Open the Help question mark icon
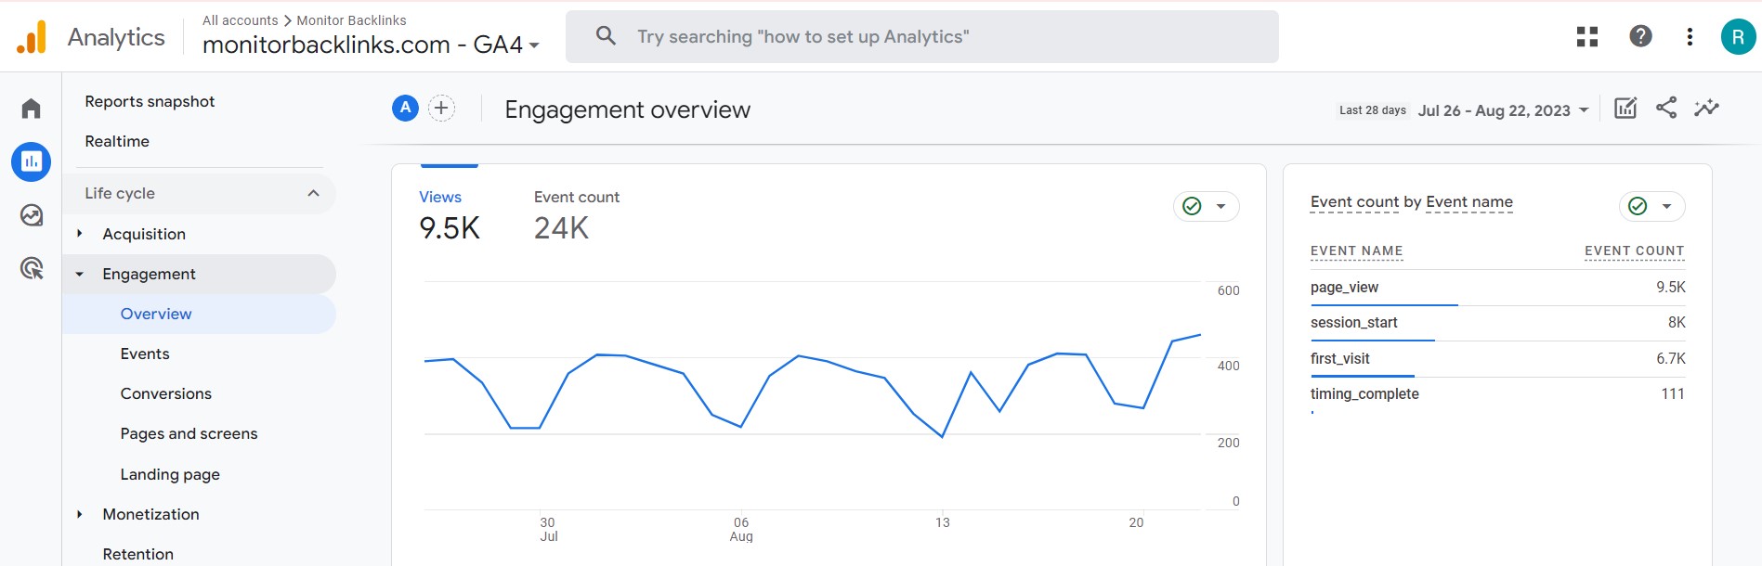Screen dimensions: 1762x566 [x=1640, y=36]
